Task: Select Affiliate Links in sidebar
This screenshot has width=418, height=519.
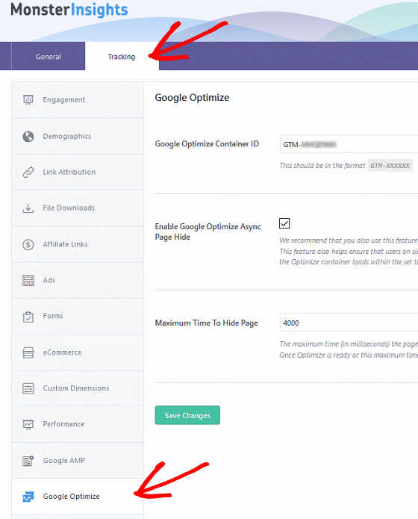Action: click(x=78, y=244)
